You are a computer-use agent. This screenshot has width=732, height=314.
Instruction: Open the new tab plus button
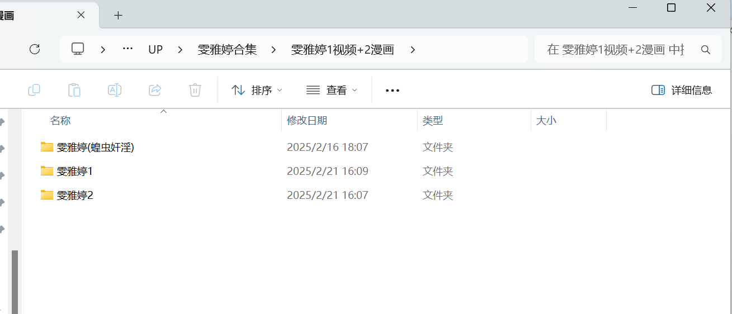pyautogui.click(x=118, y=16)
